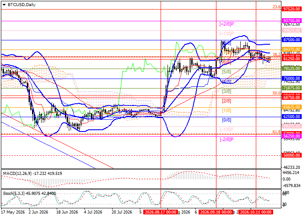Select the 68750.00 red price label
303x217 pixels.
point(292,98)
